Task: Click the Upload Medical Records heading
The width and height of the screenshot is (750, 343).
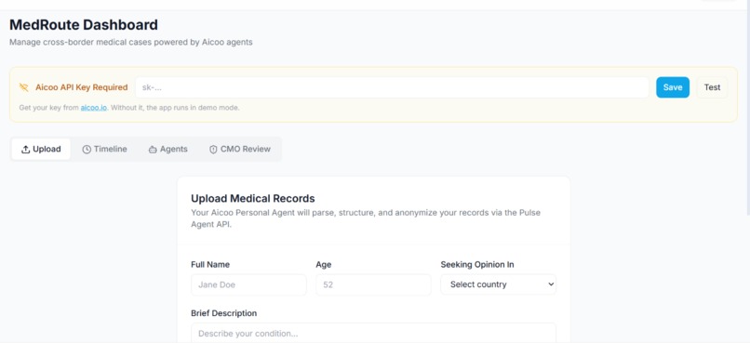Action: pyautogui.click(x=253, y=198)
